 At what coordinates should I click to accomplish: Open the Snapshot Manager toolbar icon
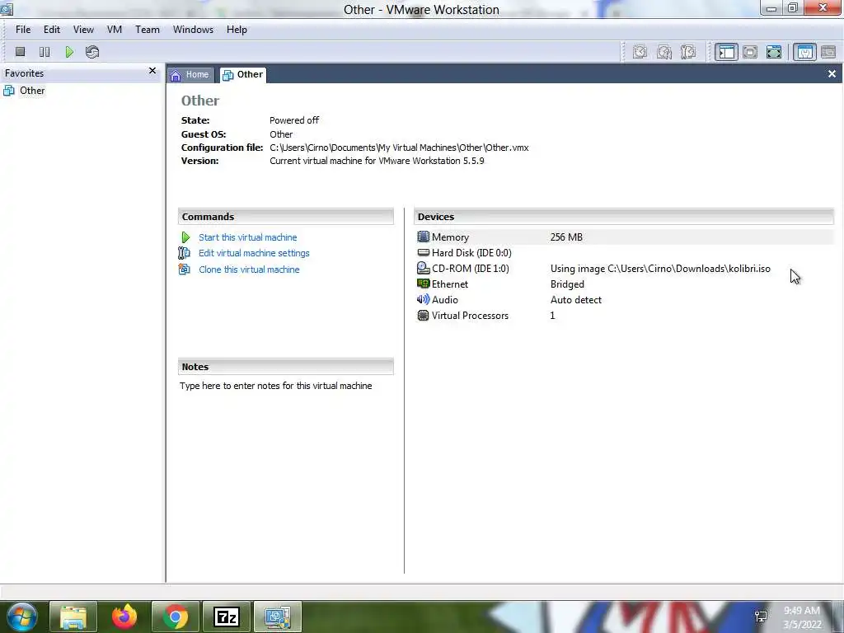point(688,52)
